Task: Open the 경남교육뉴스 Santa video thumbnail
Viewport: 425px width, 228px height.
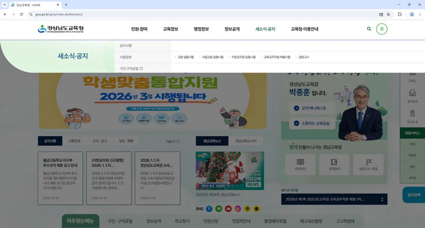Action: [222, 170]
